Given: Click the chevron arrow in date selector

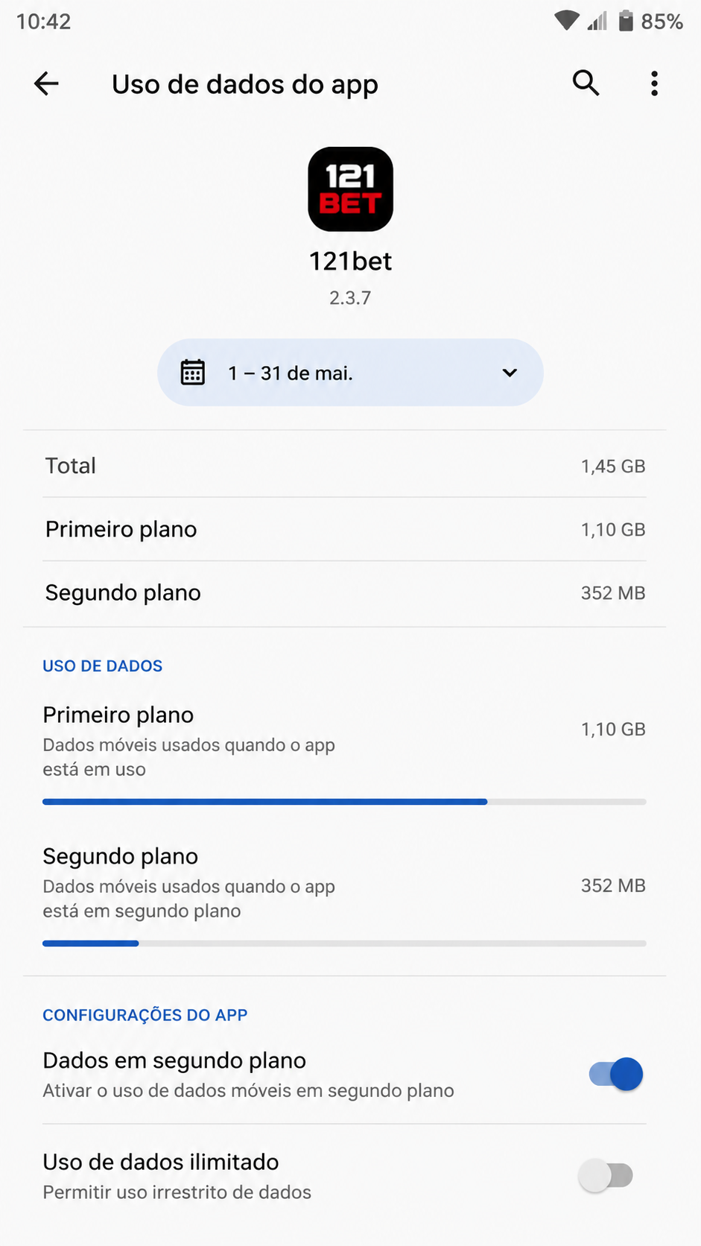Looking at the screenshot, I should click(510, 373).
